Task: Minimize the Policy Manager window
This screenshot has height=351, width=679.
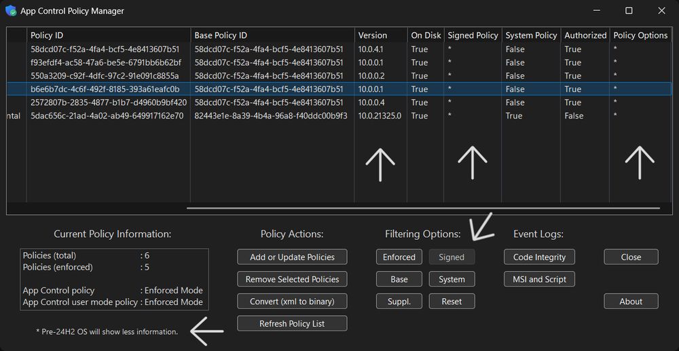Action: click(596, 11)
